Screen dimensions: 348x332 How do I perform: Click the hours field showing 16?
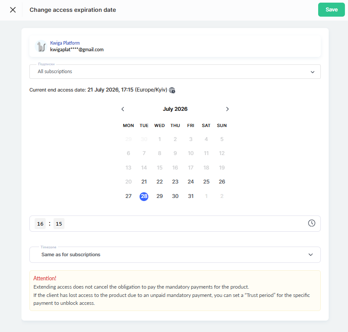coord(40,224)
